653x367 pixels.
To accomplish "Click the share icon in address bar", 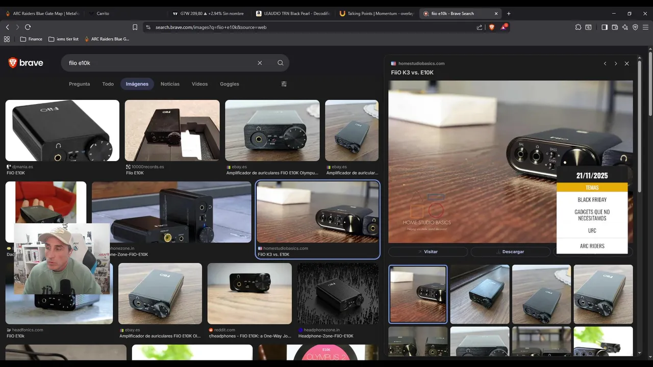I will coord(480,27).
